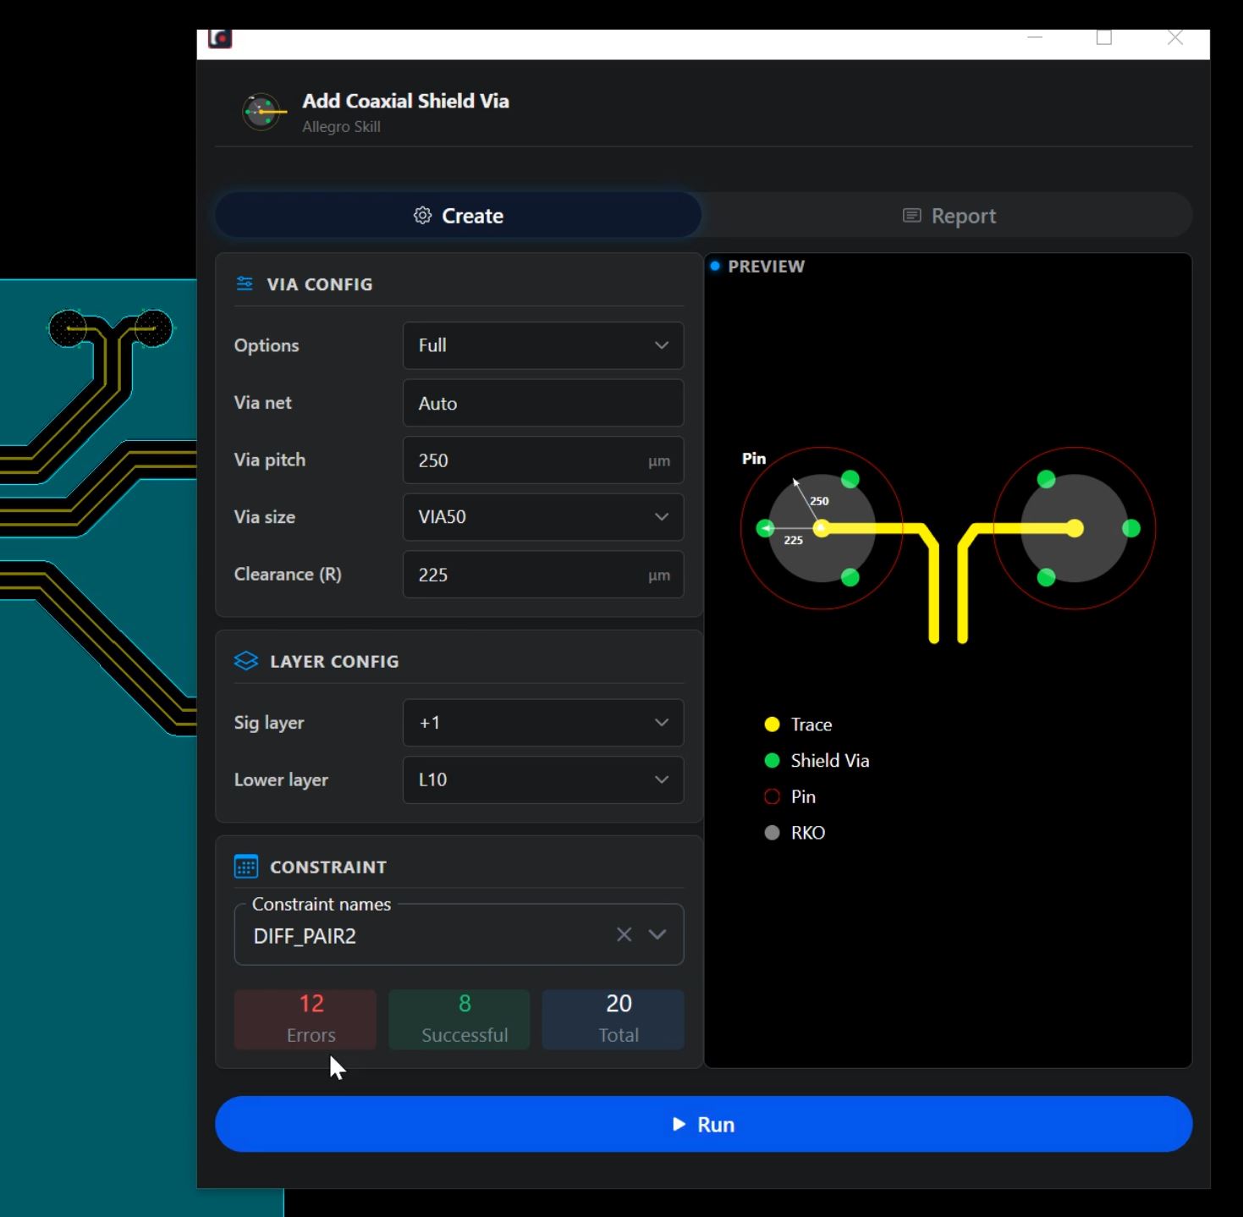Click the Pin red ring legend marker

click(772, 796)
